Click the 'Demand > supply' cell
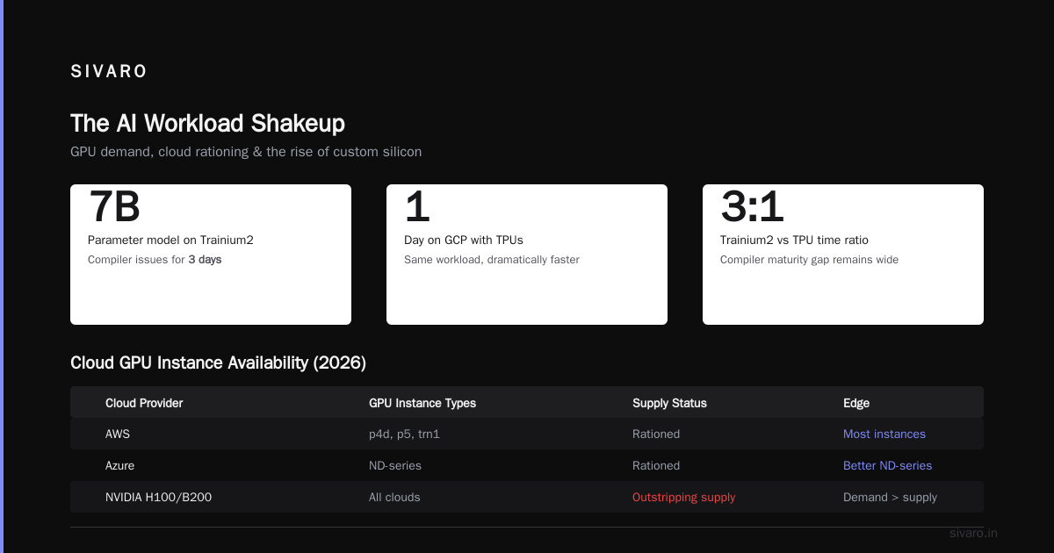1054x553 pixels. pos(890,497)
